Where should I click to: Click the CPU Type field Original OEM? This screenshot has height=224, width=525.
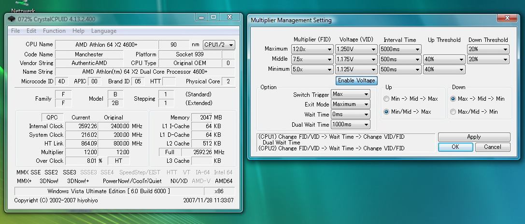[x=189, y=63]
